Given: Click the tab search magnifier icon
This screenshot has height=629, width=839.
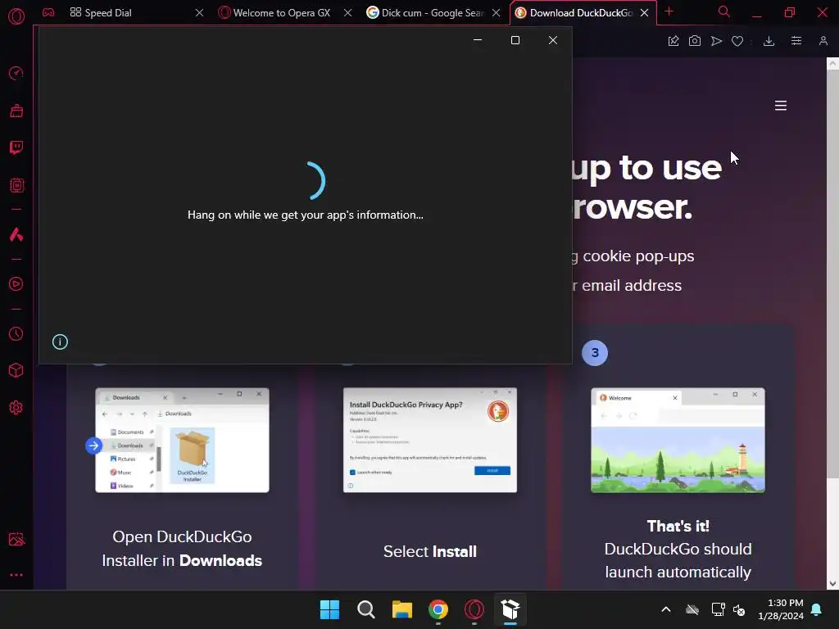Looking at the screenshot, I should [723, 11].
